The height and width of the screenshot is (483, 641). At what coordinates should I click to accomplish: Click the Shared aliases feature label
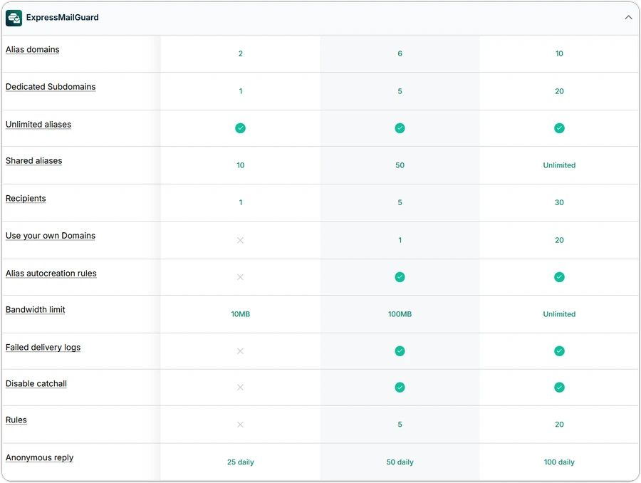[34, 161]
